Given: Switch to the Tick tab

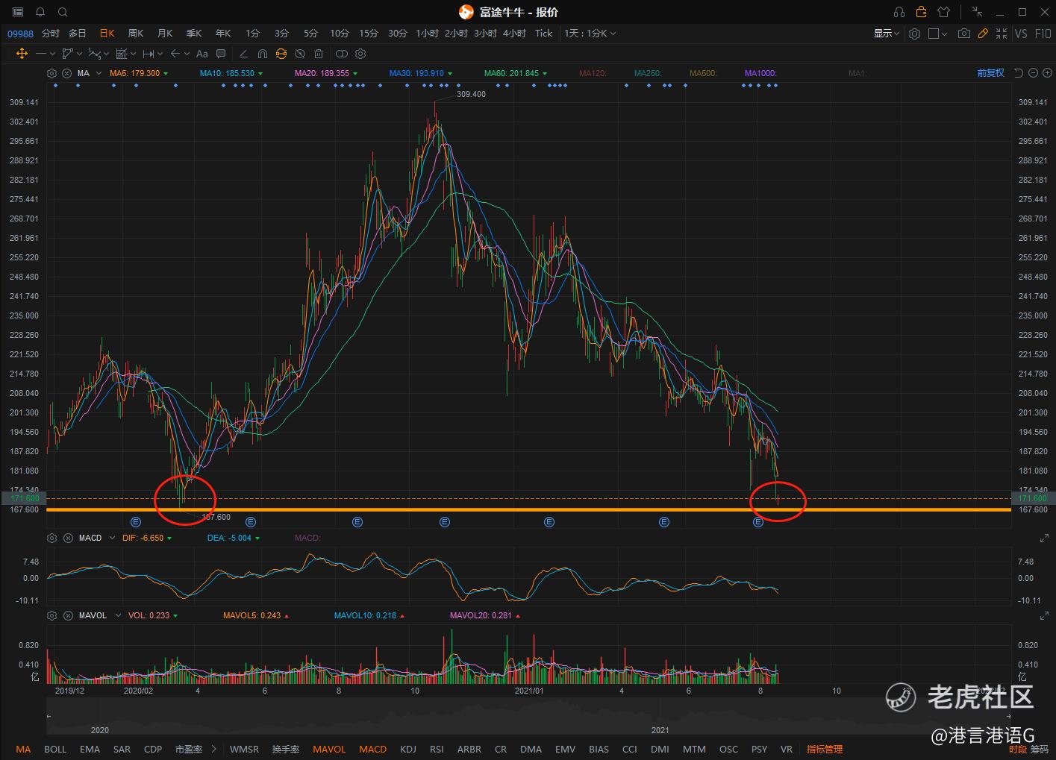Looking at the screenshot, I should pos(543,34).
